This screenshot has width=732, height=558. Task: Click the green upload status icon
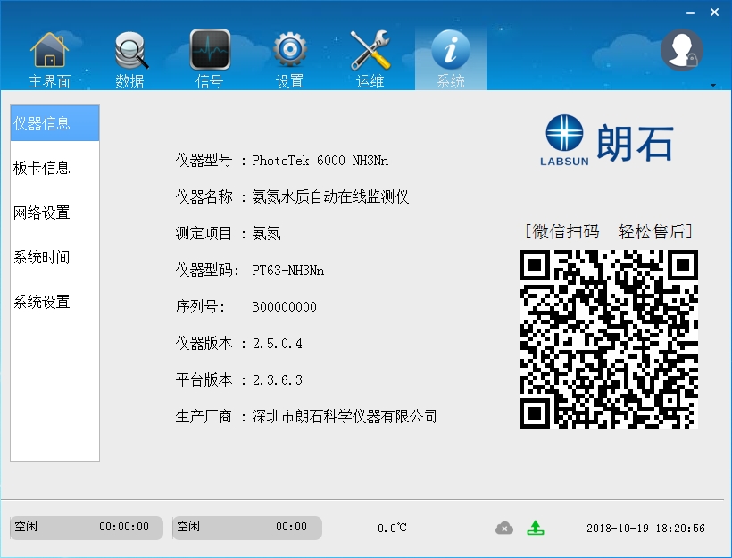[x=535, y=528]
